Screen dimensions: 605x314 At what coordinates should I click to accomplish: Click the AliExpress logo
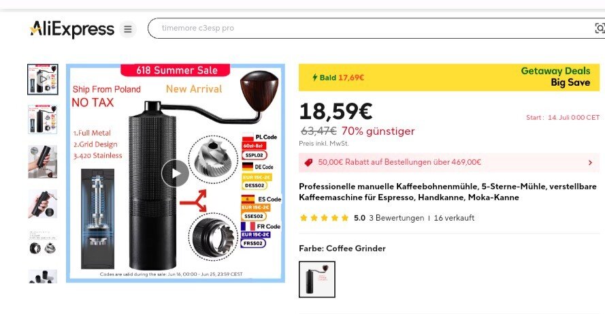click(x=72, y=29)
